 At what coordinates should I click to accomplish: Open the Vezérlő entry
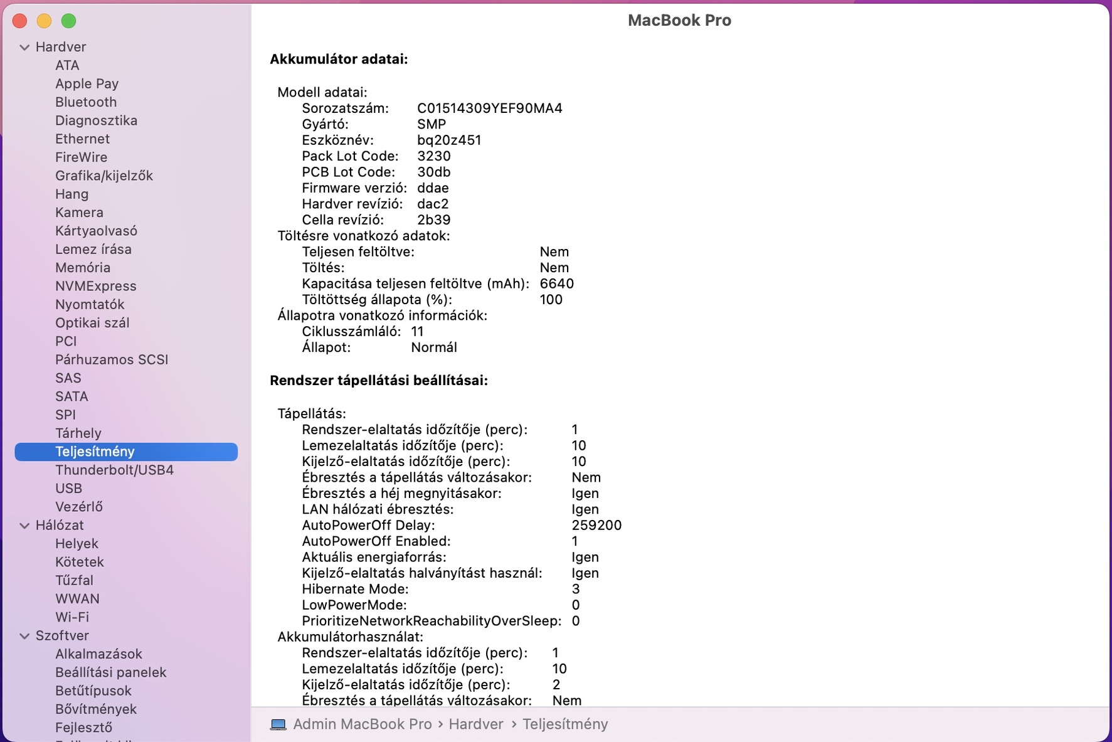pos(79,507)
